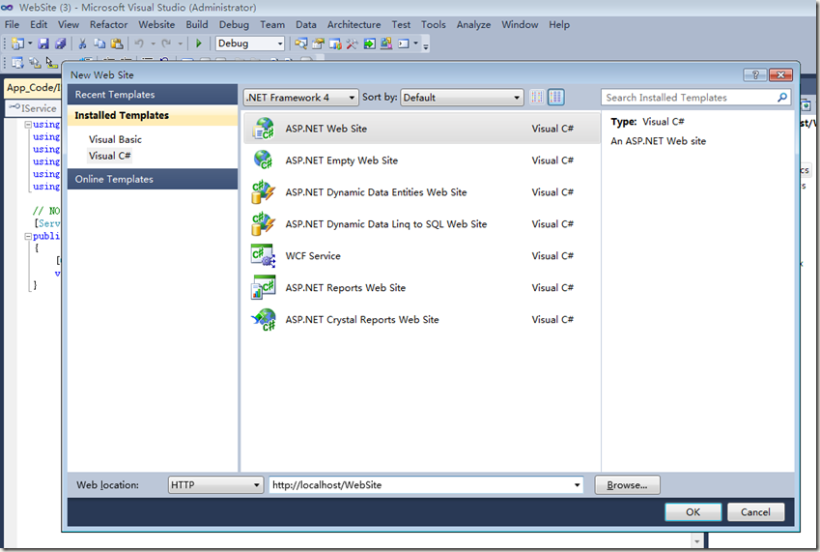Open the Web location HTTP dropdown
820x552 pixels.
[x=215, y=485]
